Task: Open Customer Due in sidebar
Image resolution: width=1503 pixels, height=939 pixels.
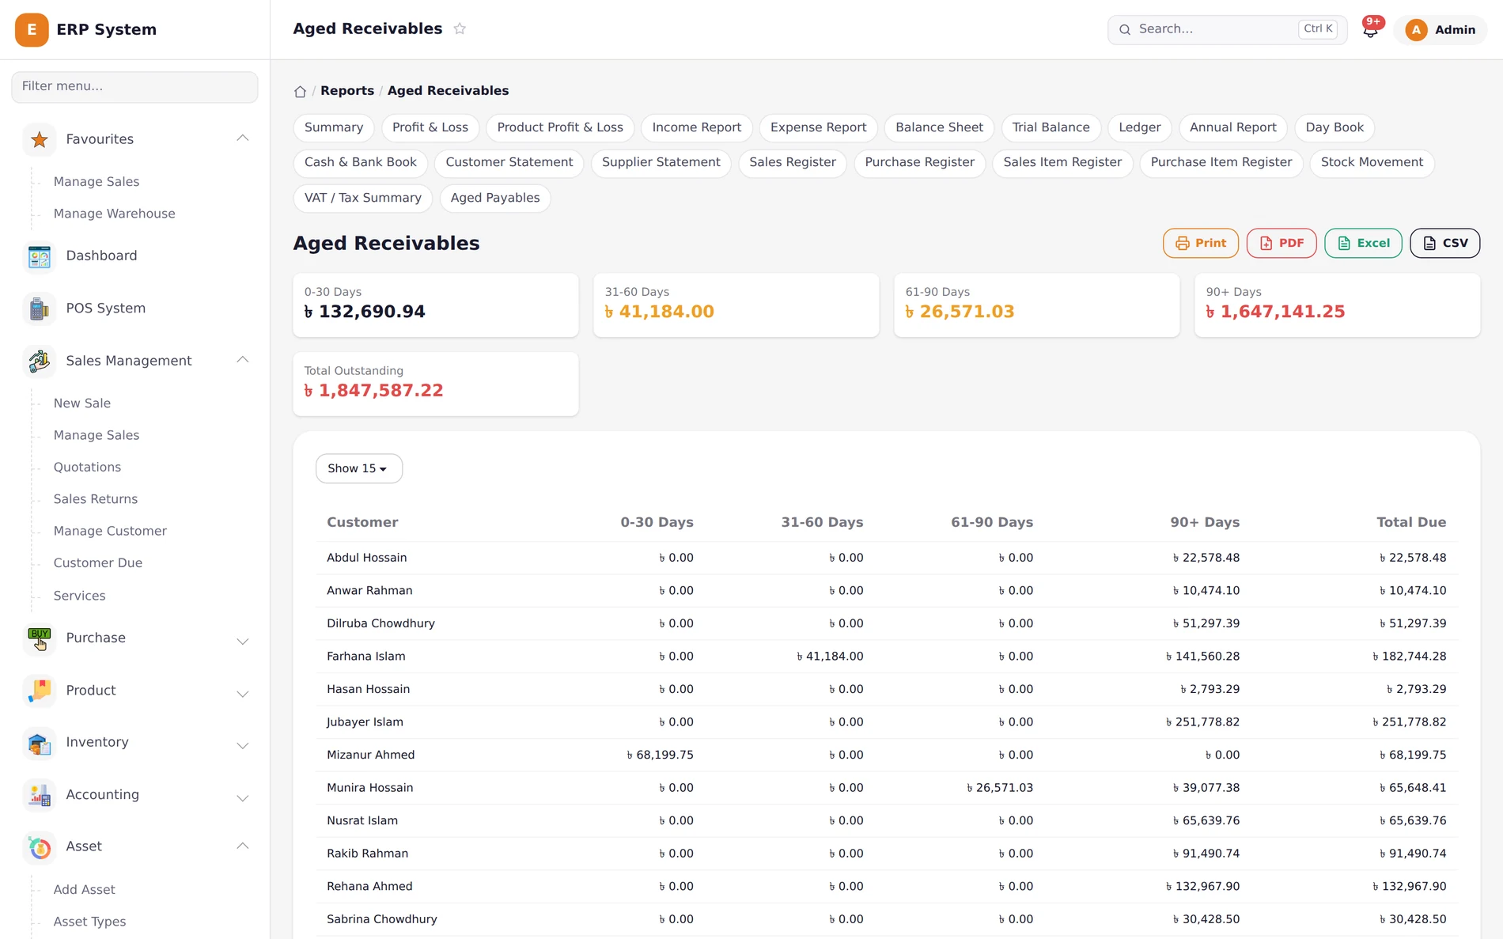Action: coord(98,563)
